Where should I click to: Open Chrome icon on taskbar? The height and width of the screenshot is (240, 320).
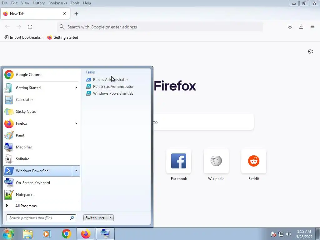pyautogui.click(x=66, y=234)
